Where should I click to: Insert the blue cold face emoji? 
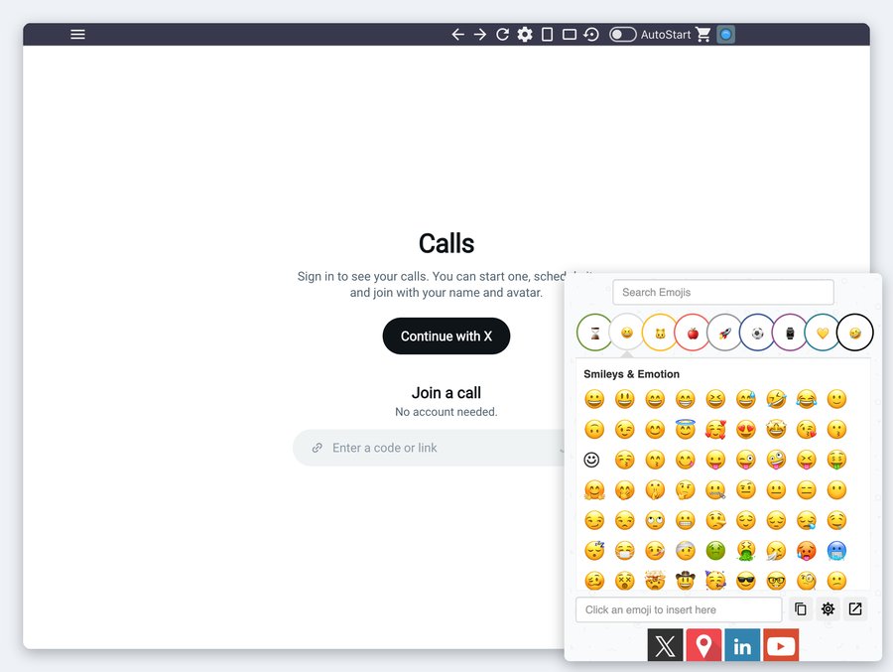click(836, 551)
